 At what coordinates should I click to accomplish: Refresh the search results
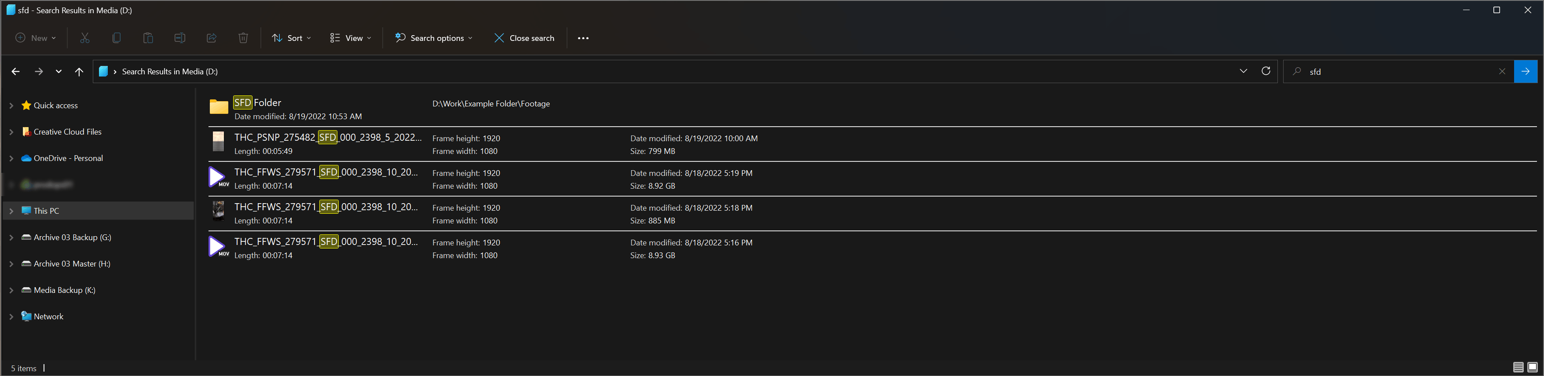pyautogui.click(x=1266, y=71)
